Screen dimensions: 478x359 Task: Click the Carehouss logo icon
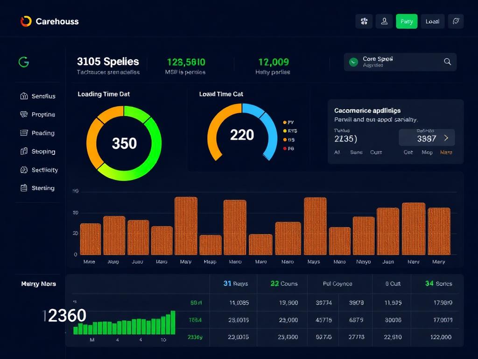pos(26,21)
